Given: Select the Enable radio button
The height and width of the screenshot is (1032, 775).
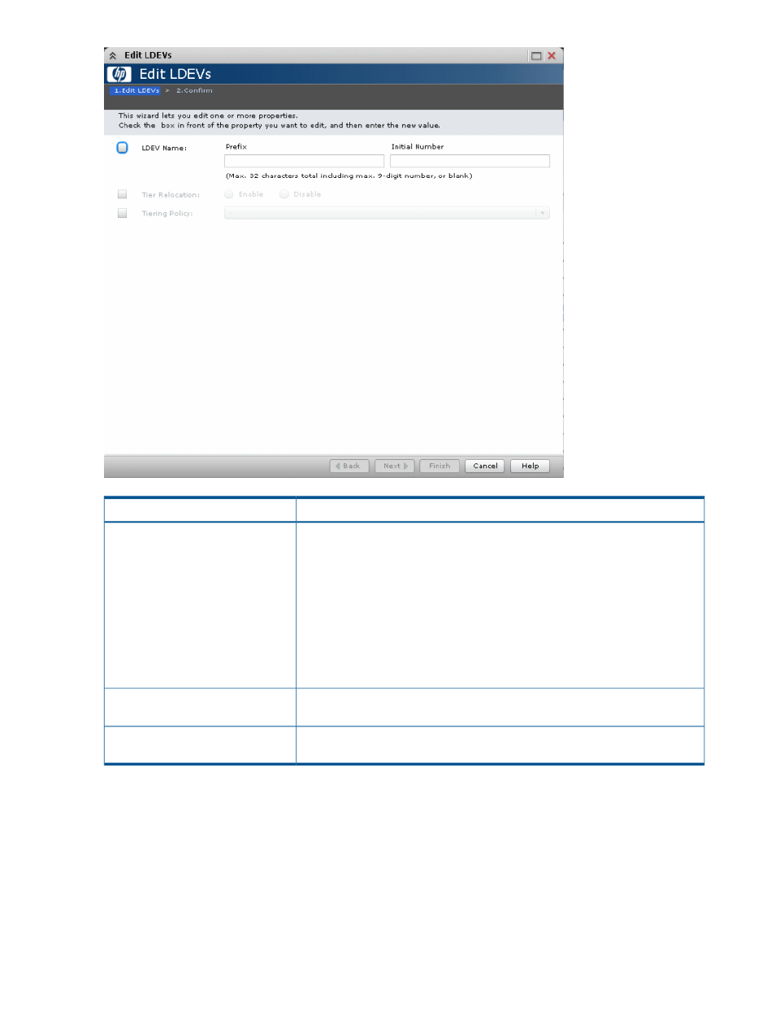Looking at the screenshot, I should [229, 194].
